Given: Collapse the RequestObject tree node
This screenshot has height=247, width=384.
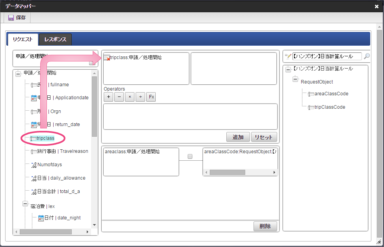Looking at the screenshot, I should 295,80.
